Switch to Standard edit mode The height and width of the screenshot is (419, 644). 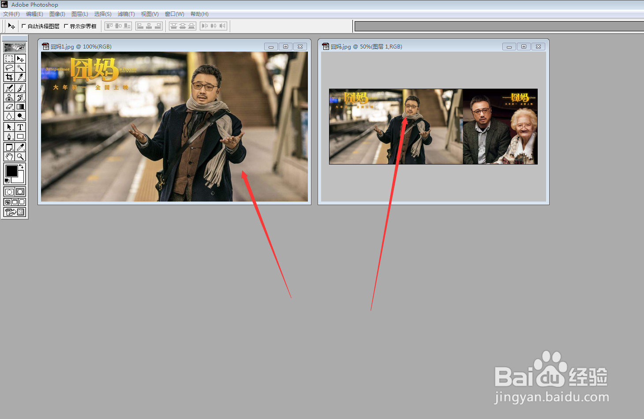point(9,192)
